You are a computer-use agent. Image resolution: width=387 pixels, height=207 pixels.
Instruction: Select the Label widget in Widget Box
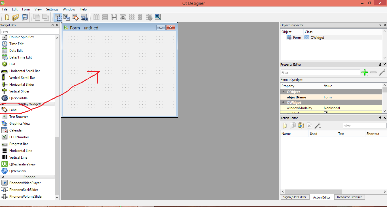point(14,110)
